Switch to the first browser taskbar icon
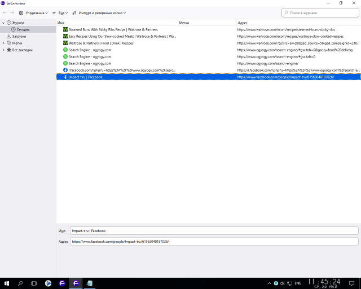This screenshot has width=361, height=289. (62, 283)
